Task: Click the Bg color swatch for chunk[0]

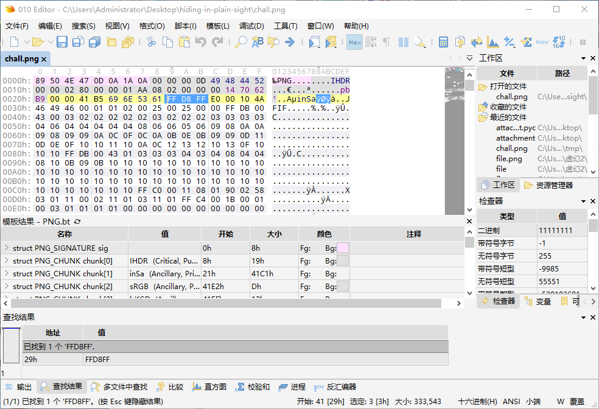Action: pyautogui.click(x=343, y=261)
